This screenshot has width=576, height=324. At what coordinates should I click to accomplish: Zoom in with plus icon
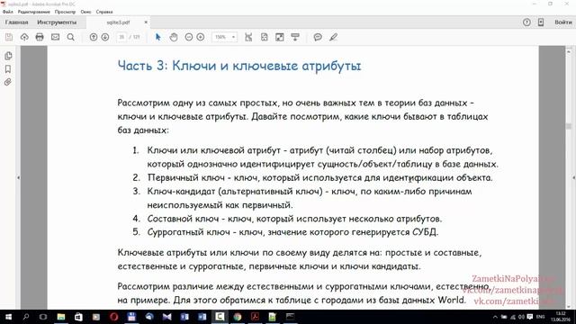(x=201, y=37)
